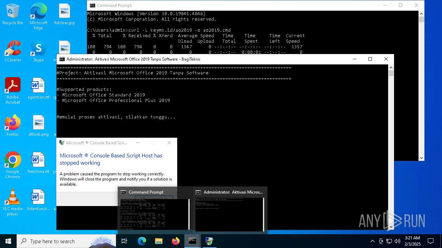Open VLC media player desktop shortcut
The image size is (442, 248).
click(x=13, y=203)
